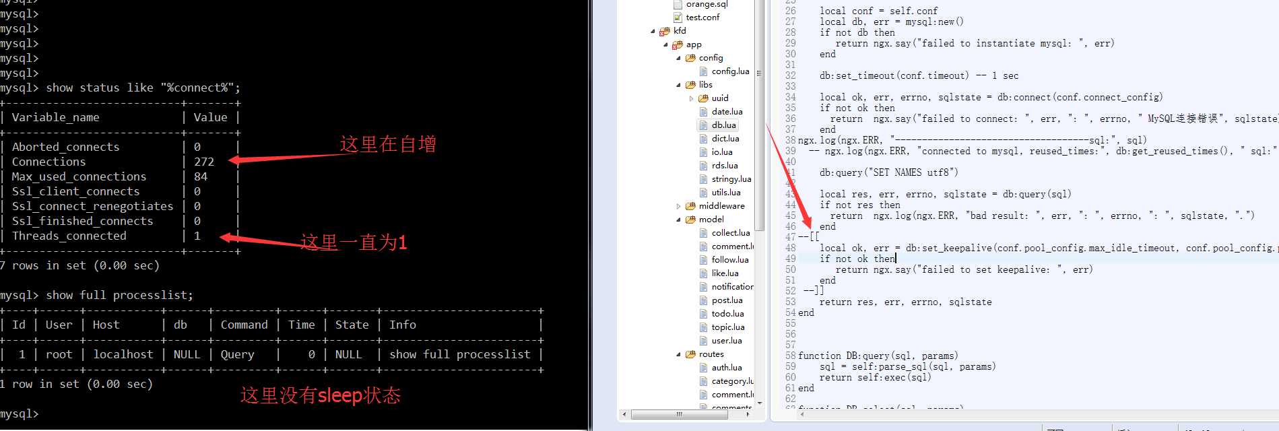Click the file tree scroll-left arrow
The height and width of the screenshot is (431, 1279).
click(x=625, y=414)
